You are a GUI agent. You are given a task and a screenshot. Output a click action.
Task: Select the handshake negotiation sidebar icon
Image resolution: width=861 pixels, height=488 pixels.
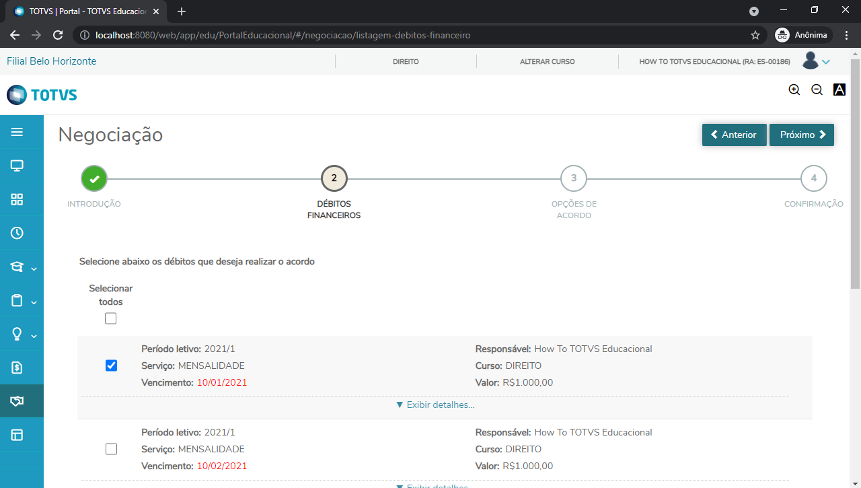[17, 401]
